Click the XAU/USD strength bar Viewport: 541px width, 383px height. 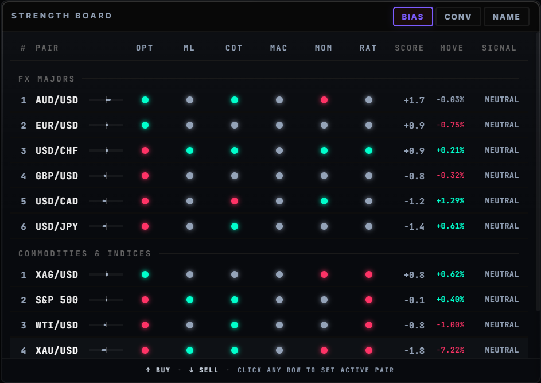[106, 350]
